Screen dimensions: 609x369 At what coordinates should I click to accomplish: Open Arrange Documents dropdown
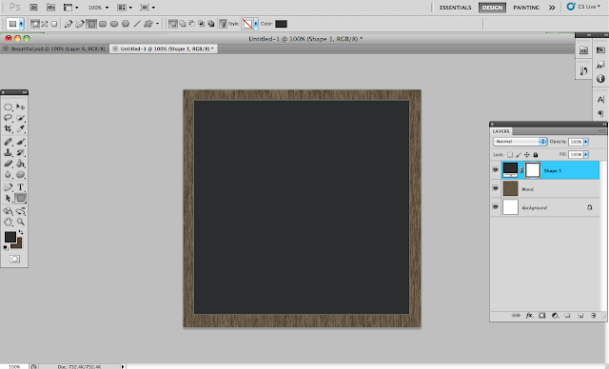[x=125, y=8]
